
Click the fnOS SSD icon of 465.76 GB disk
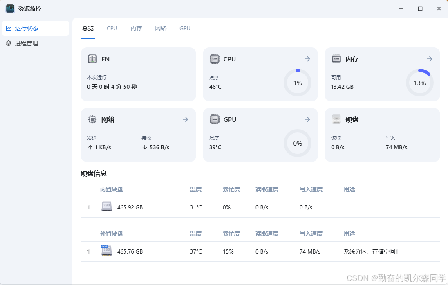pos(106,250)
